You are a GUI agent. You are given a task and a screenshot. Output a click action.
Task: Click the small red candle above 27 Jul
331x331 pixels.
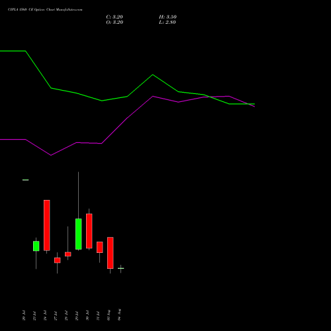point(58,260)
